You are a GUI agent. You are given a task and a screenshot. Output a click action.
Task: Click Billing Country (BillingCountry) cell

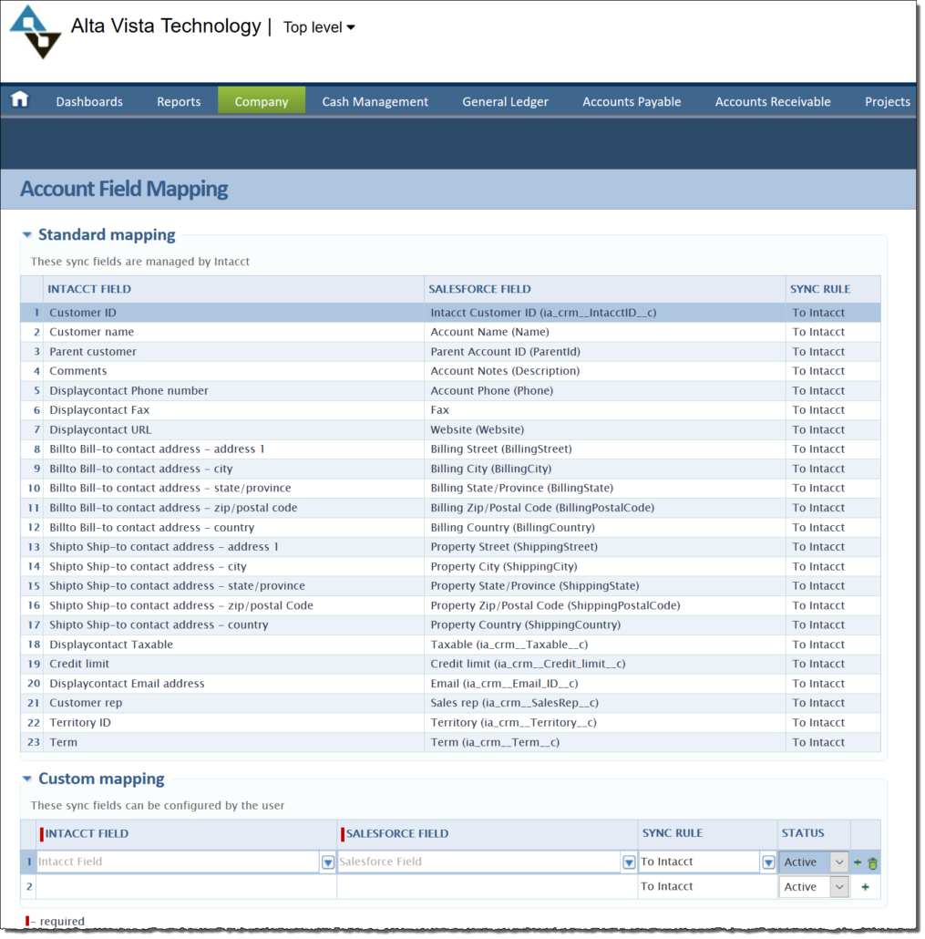[x=605, y=528]
